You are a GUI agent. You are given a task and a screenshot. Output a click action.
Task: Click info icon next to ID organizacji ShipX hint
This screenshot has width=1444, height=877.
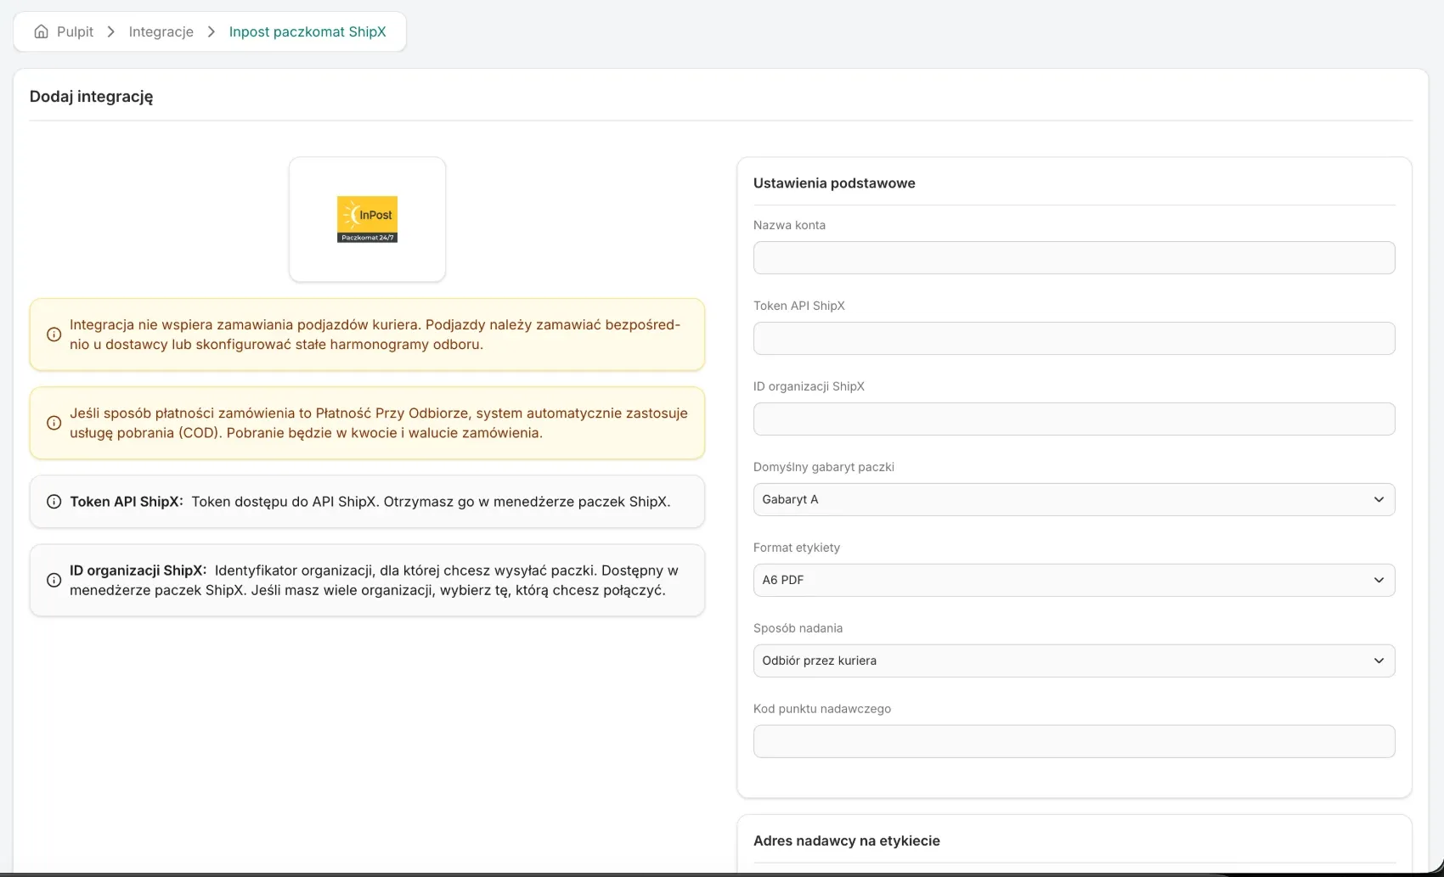click(54, 580)
